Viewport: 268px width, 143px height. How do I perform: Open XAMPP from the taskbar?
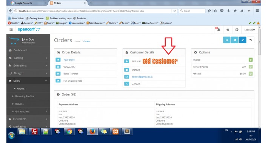tap(116, 132)
